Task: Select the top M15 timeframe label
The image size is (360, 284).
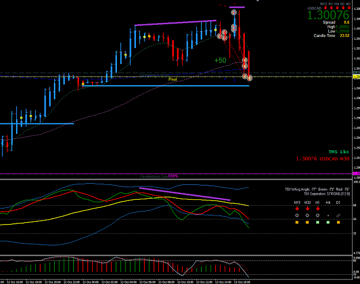Action: [x=324, y=3]
